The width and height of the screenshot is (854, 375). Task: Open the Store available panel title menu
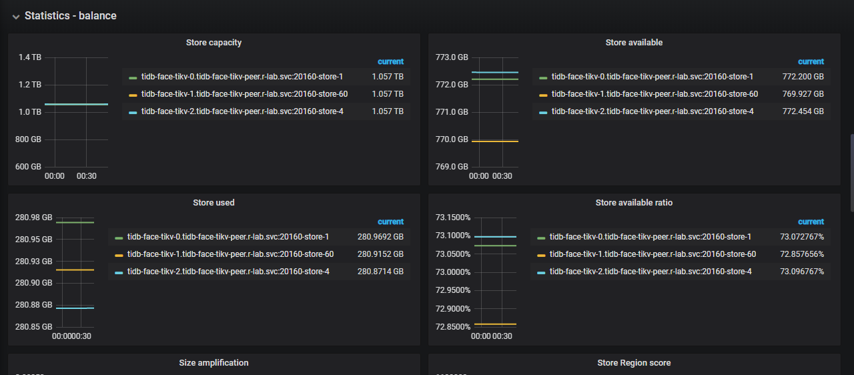tap(634, 43)
